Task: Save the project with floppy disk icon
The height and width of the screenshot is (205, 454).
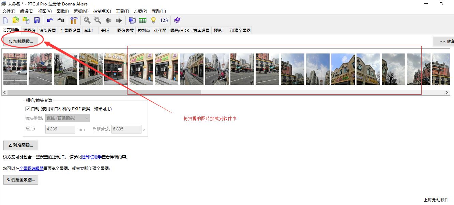Action: click(37, 20)
